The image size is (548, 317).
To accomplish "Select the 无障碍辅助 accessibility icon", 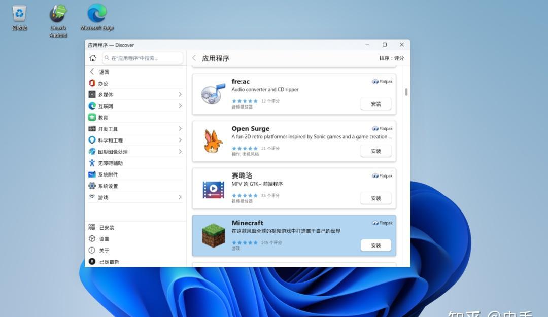I will (92, 163).
